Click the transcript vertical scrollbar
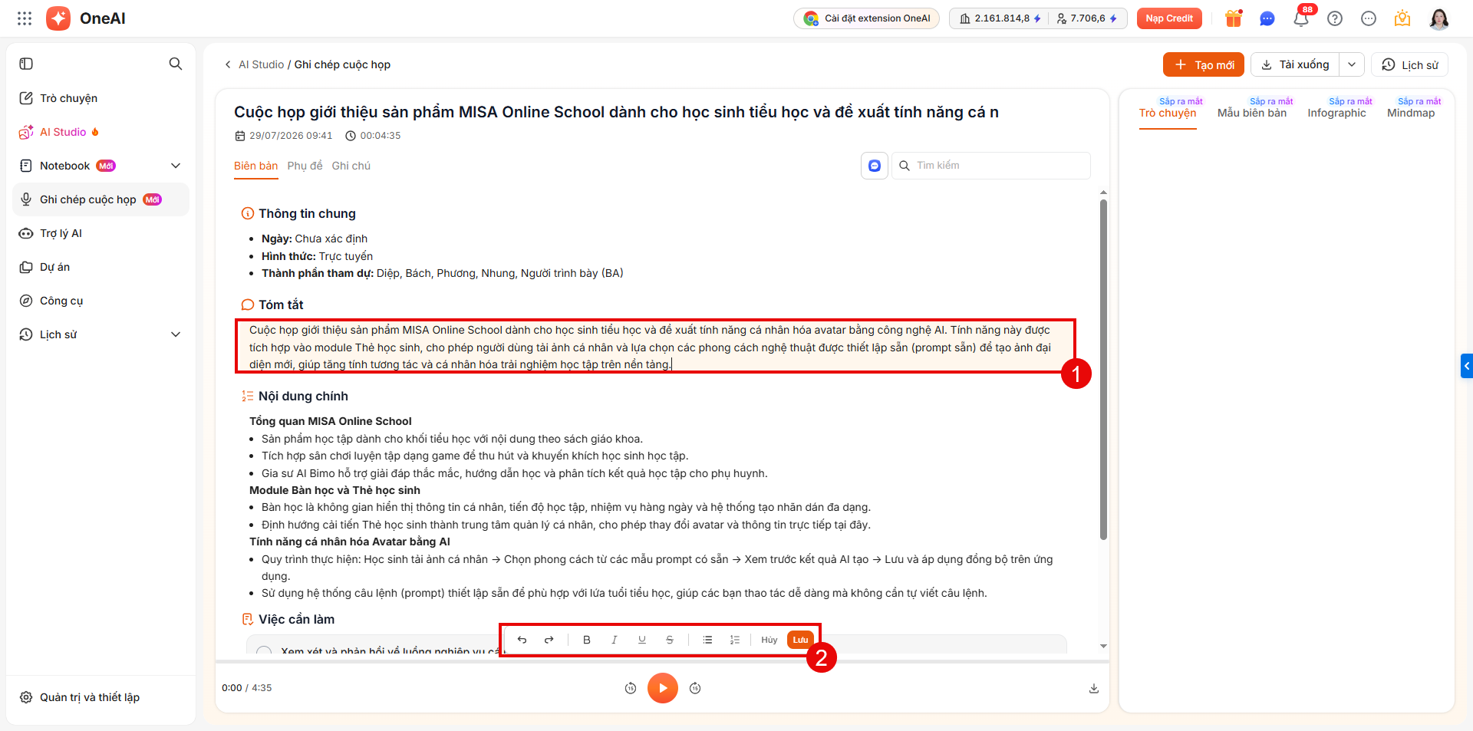This screenshot has height=731, width=1473. point(1103,370)
